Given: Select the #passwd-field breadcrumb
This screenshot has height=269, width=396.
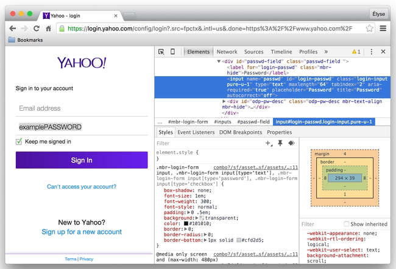Looking at the screenshot, I should click(x=253, y=122).
